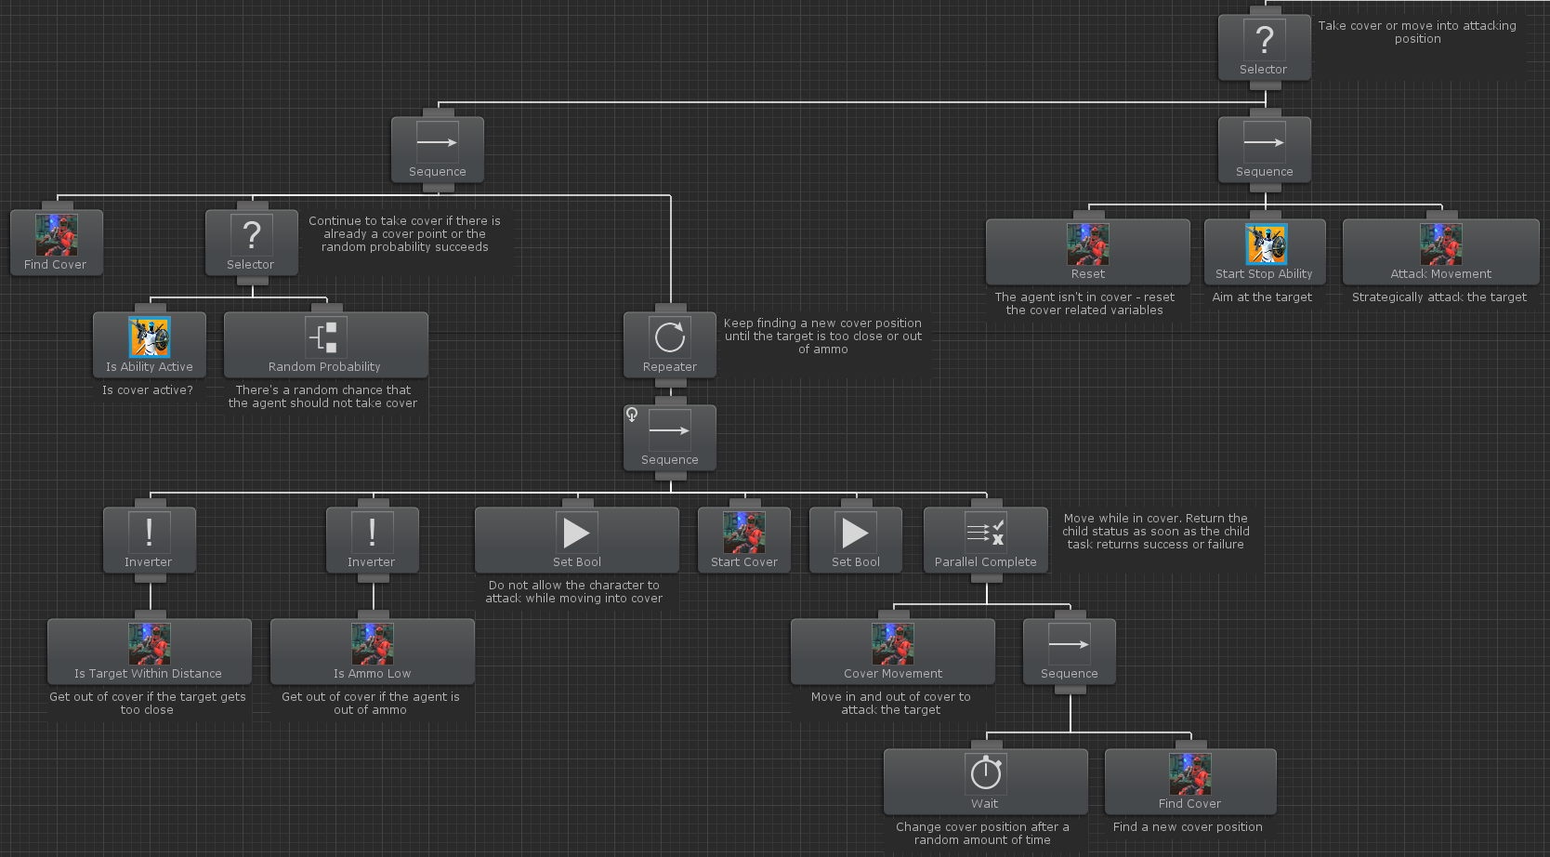Click the Cover Movement node icon
This screenshot has height=857, width=1550.
[x=892, y=644]
